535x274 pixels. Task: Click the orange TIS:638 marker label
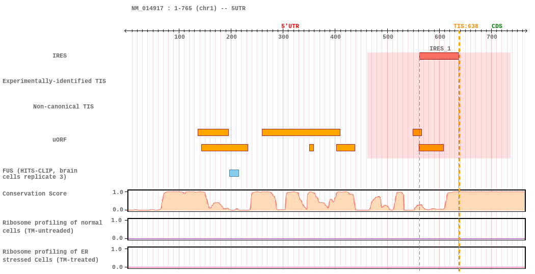tap(466, 26)
